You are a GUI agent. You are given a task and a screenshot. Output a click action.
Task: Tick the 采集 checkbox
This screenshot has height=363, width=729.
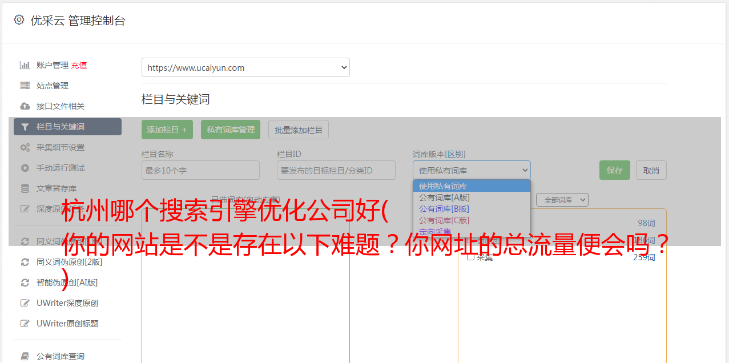click(x=470, y=257)
